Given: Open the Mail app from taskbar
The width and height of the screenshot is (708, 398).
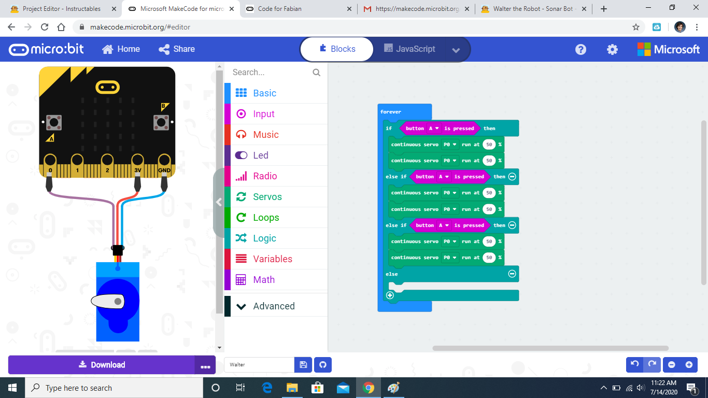Looking at the screenshot, I should click(343, 388).
